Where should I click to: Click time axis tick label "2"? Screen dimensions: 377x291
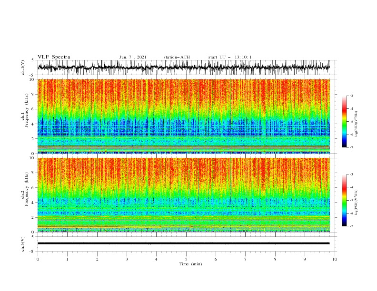click(97, 259)
